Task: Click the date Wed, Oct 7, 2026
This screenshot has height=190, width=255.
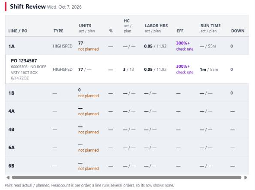Action: tap(64, 7)
